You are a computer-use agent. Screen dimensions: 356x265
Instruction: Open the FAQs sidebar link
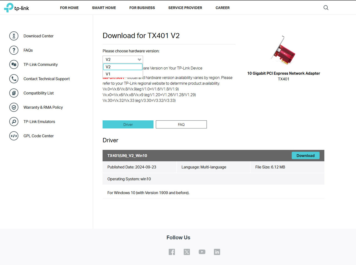tap(28, 50)
